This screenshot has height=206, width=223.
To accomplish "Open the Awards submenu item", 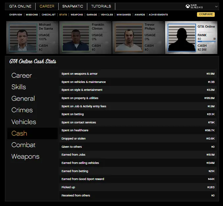I will pyautogui.click(x=140, y=15).
